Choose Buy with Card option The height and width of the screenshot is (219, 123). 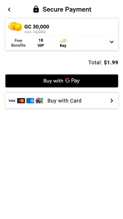[62, 101]
